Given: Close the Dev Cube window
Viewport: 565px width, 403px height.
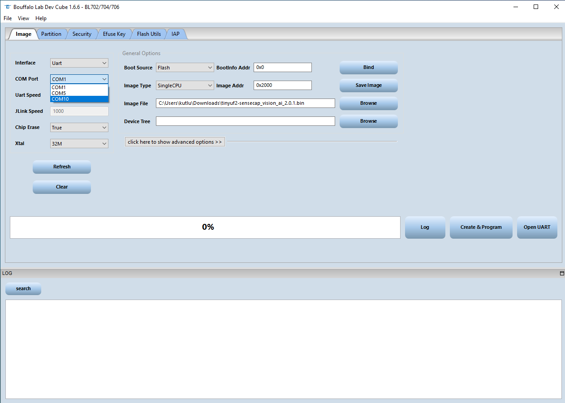Looking at the screenshot, I should [556, 7].
